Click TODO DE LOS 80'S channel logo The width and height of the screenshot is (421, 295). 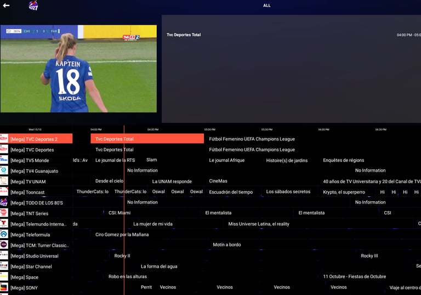[x=4, y=202]
